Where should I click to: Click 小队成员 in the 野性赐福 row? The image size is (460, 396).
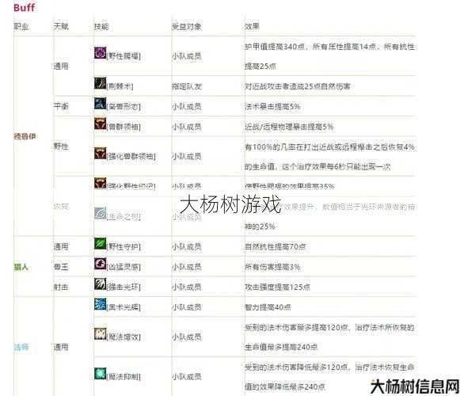coord(187,55)
